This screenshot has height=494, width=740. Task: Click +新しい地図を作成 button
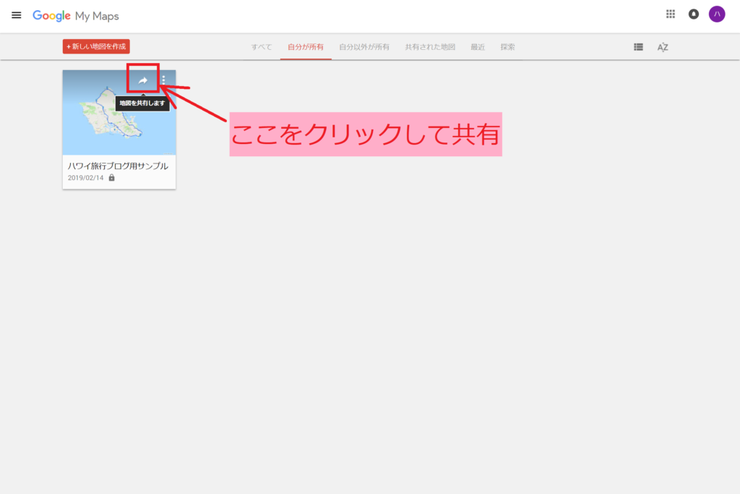[x=96, y=46]
